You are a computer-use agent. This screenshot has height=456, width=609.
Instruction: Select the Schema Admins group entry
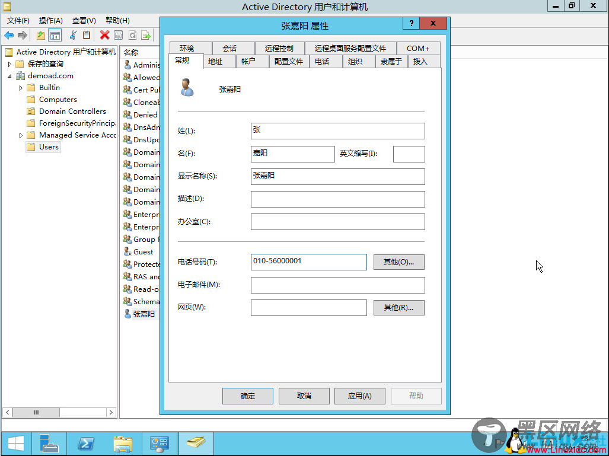click(x=141, y=301)
